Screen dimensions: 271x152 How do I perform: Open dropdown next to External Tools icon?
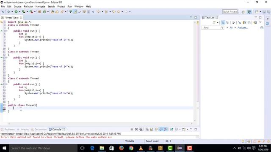35,12
